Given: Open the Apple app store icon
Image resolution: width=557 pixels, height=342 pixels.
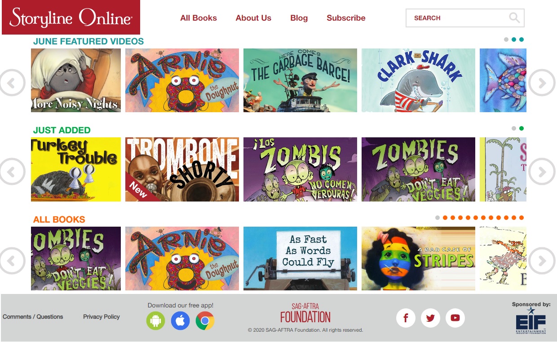Looking at the screenshot, I should click(180, 321).
